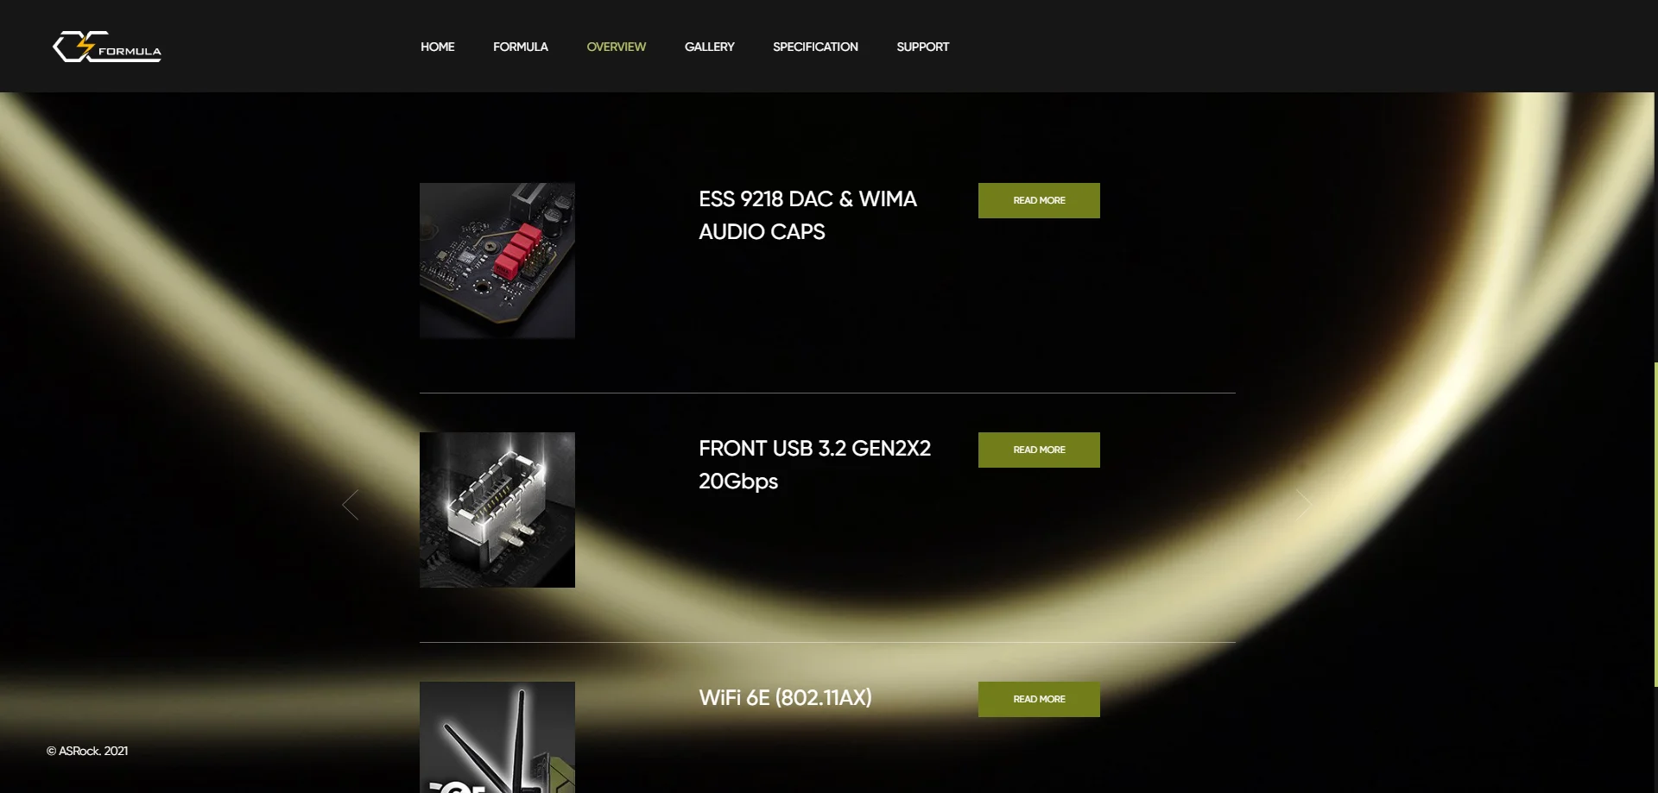Read more about Front USB 3.2 Gen2x2
The height and width of the screenshot is (793, 1658).
click(1039, 450)
